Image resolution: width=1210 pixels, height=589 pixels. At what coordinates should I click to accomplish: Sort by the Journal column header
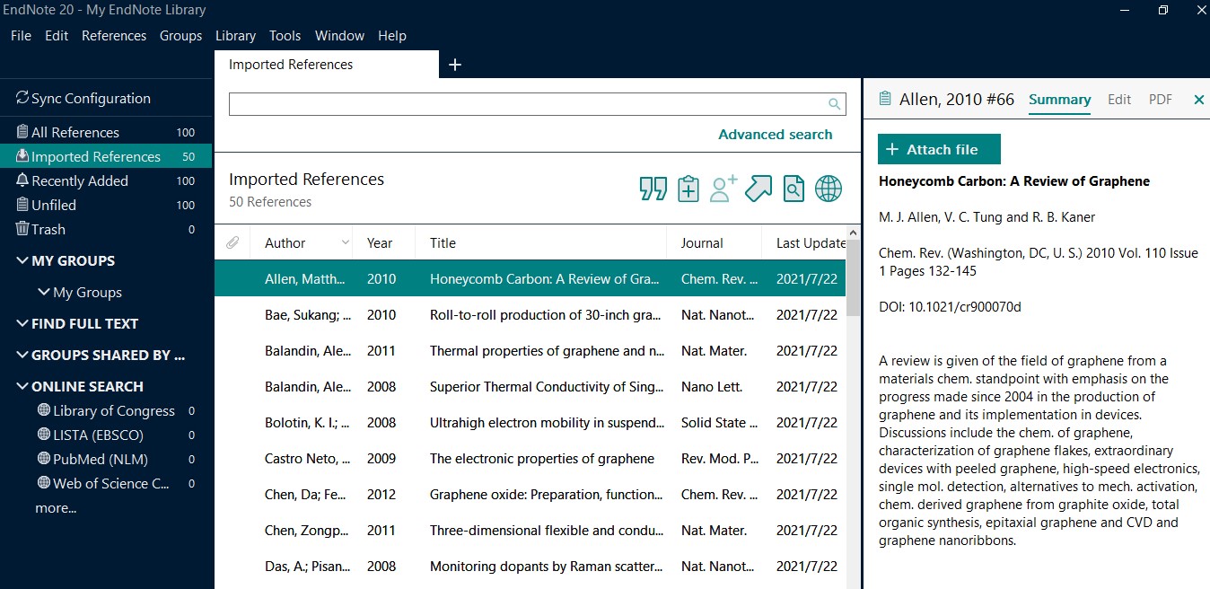702,243
